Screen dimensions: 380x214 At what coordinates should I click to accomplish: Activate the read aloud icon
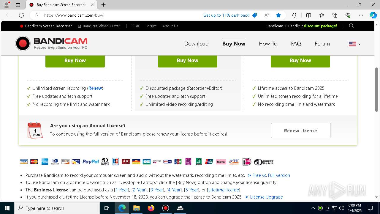coord(267,15)
